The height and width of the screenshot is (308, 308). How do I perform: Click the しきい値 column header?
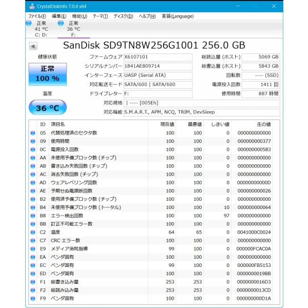click(217, 124)
